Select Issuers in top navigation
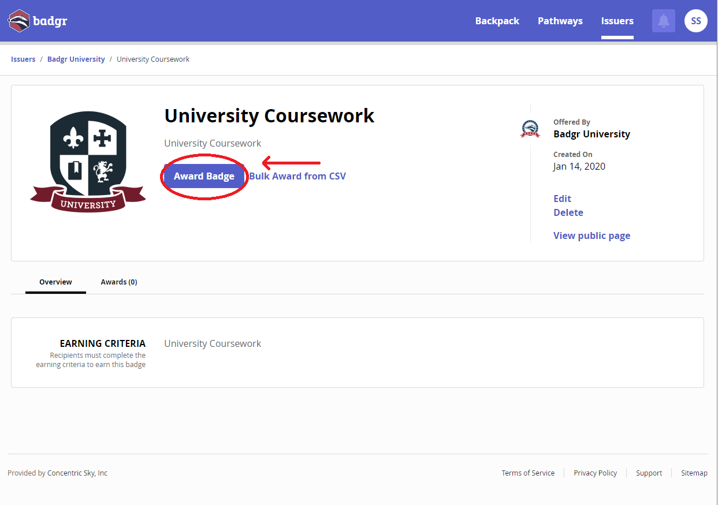This screenshot has width=718, height=505. tap(617, 21)
